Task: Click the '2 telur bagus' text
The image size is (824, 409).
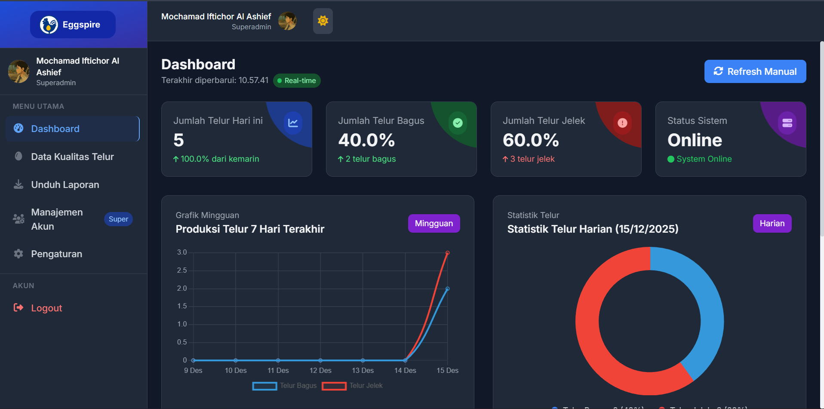Action: [x=371, y=159]
